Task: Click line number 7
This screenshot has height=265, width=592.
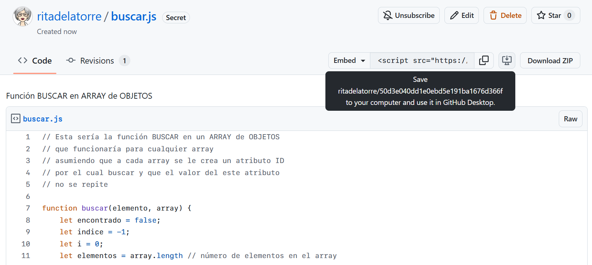Action: tap(28, 208)
